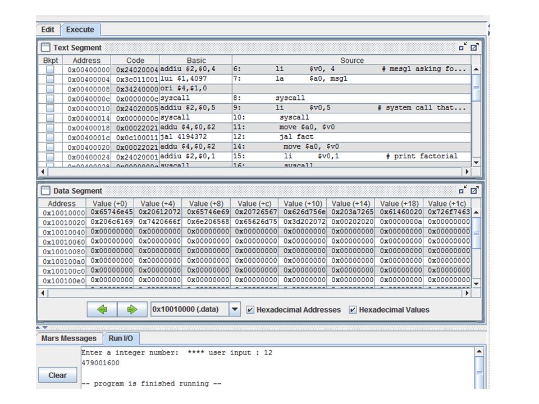This screenshot has width=539, height=404.
Task: Click Run I/O scroll up arrow
Action: coord(479,351)
